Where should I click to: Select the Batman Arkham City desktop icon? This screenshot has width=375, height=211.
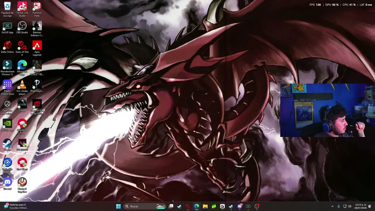tap(37, 29)
